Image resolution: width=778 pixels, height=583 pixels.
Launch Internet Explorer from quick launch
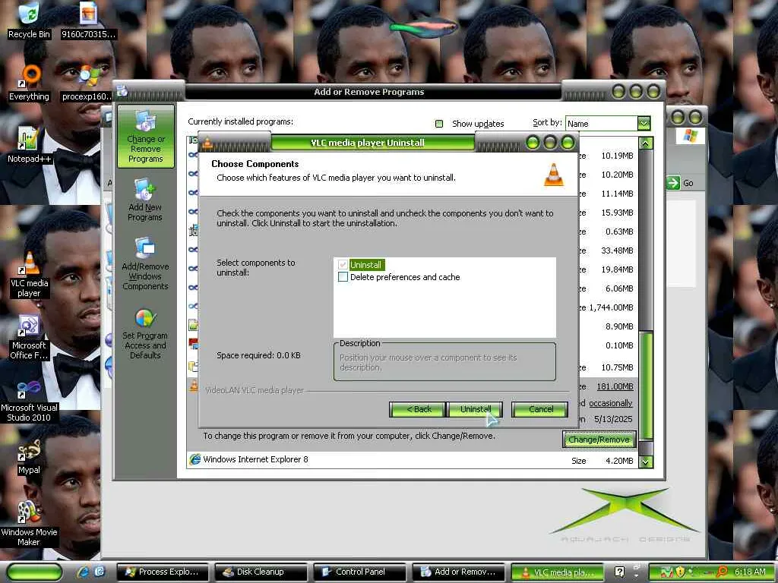[83, 572]
